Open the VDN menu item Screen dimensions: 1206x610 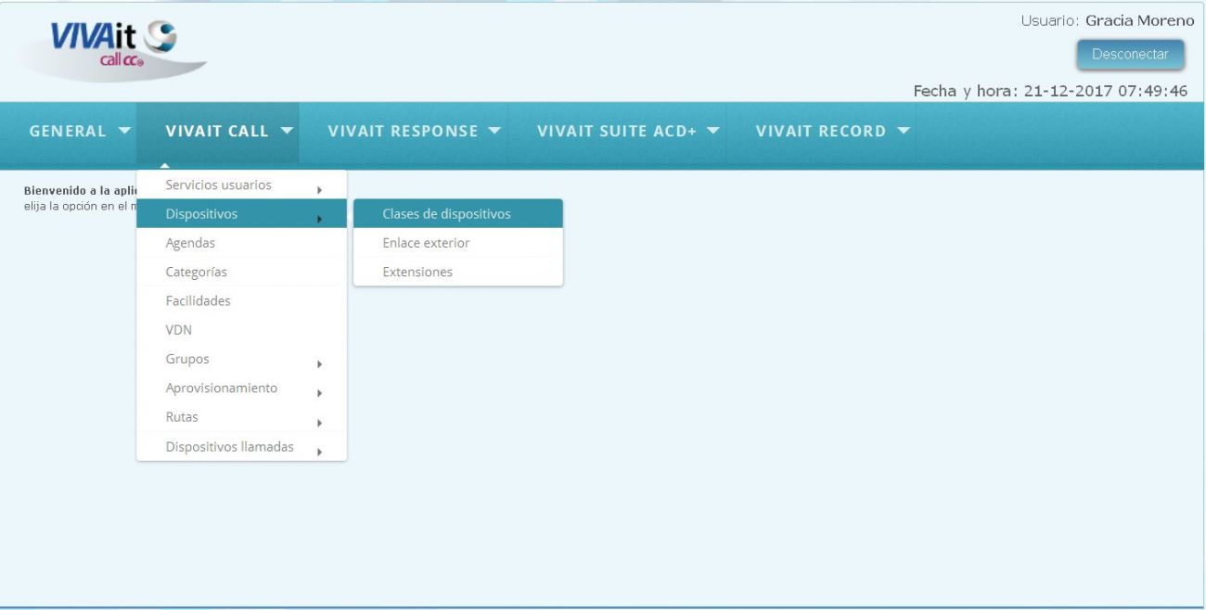241,329
